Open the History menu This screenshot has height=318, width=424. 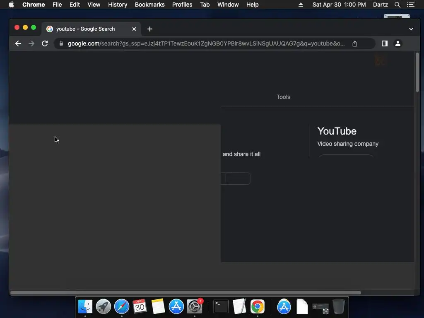[118, 5]
